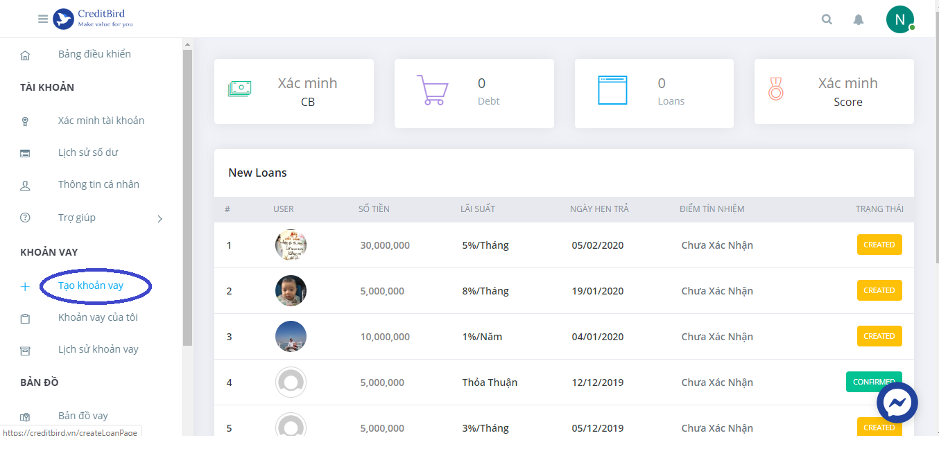Click user avatar in loan row 3
939x449 pixels.
pos(291,336)
